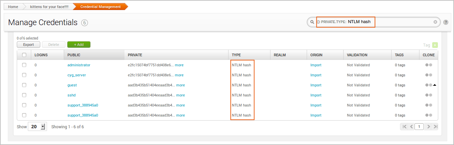Viewport: 454px width, 145px height.
Task: Click the green Add button
Action: point(79,45)
